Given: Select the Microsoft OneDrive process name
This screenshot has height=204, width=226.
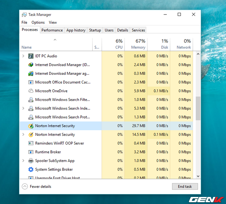Looking at the screenshot, I should pos(51,91).
